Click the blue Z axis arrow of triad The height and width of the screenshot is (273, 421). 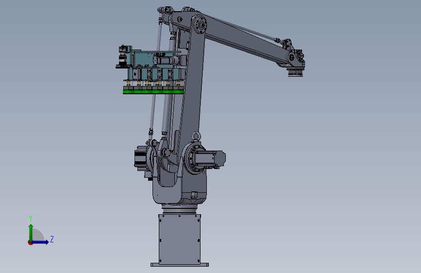(40, 242)
